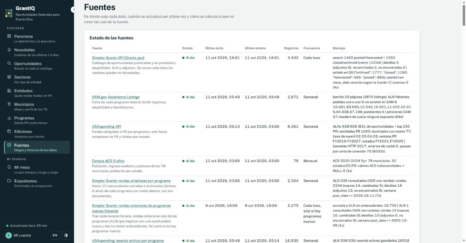This screenshot has width=466, height=243.
Task: Open the Mi cuenta menu
Action: [x=18, y=235]
